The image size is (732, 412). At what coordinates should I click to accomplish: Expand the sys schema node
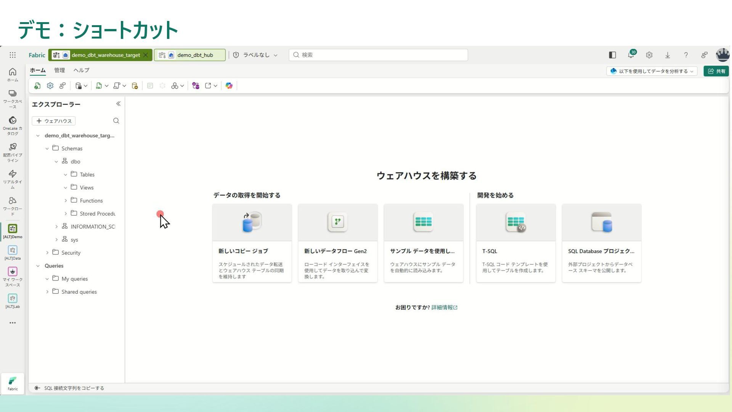click(56, 240)
